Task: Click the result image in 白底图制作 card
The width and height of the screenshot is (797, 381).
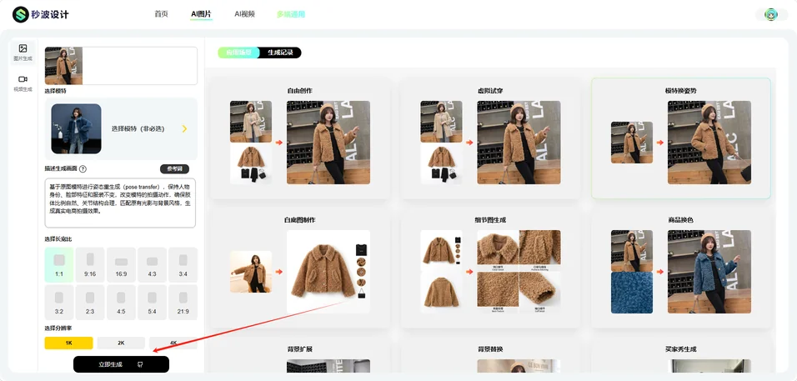Action: click(328, 271)
